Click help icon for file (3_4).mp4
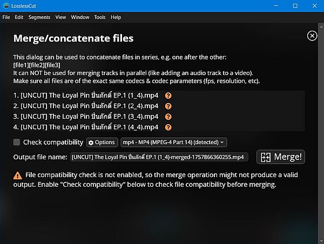324x244 pixels. [x=168, y=117]
